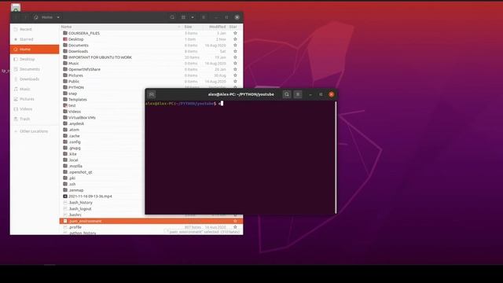Select the .gnupg folder
This screenshot has height=283, width=503.
tap(75, 148)
